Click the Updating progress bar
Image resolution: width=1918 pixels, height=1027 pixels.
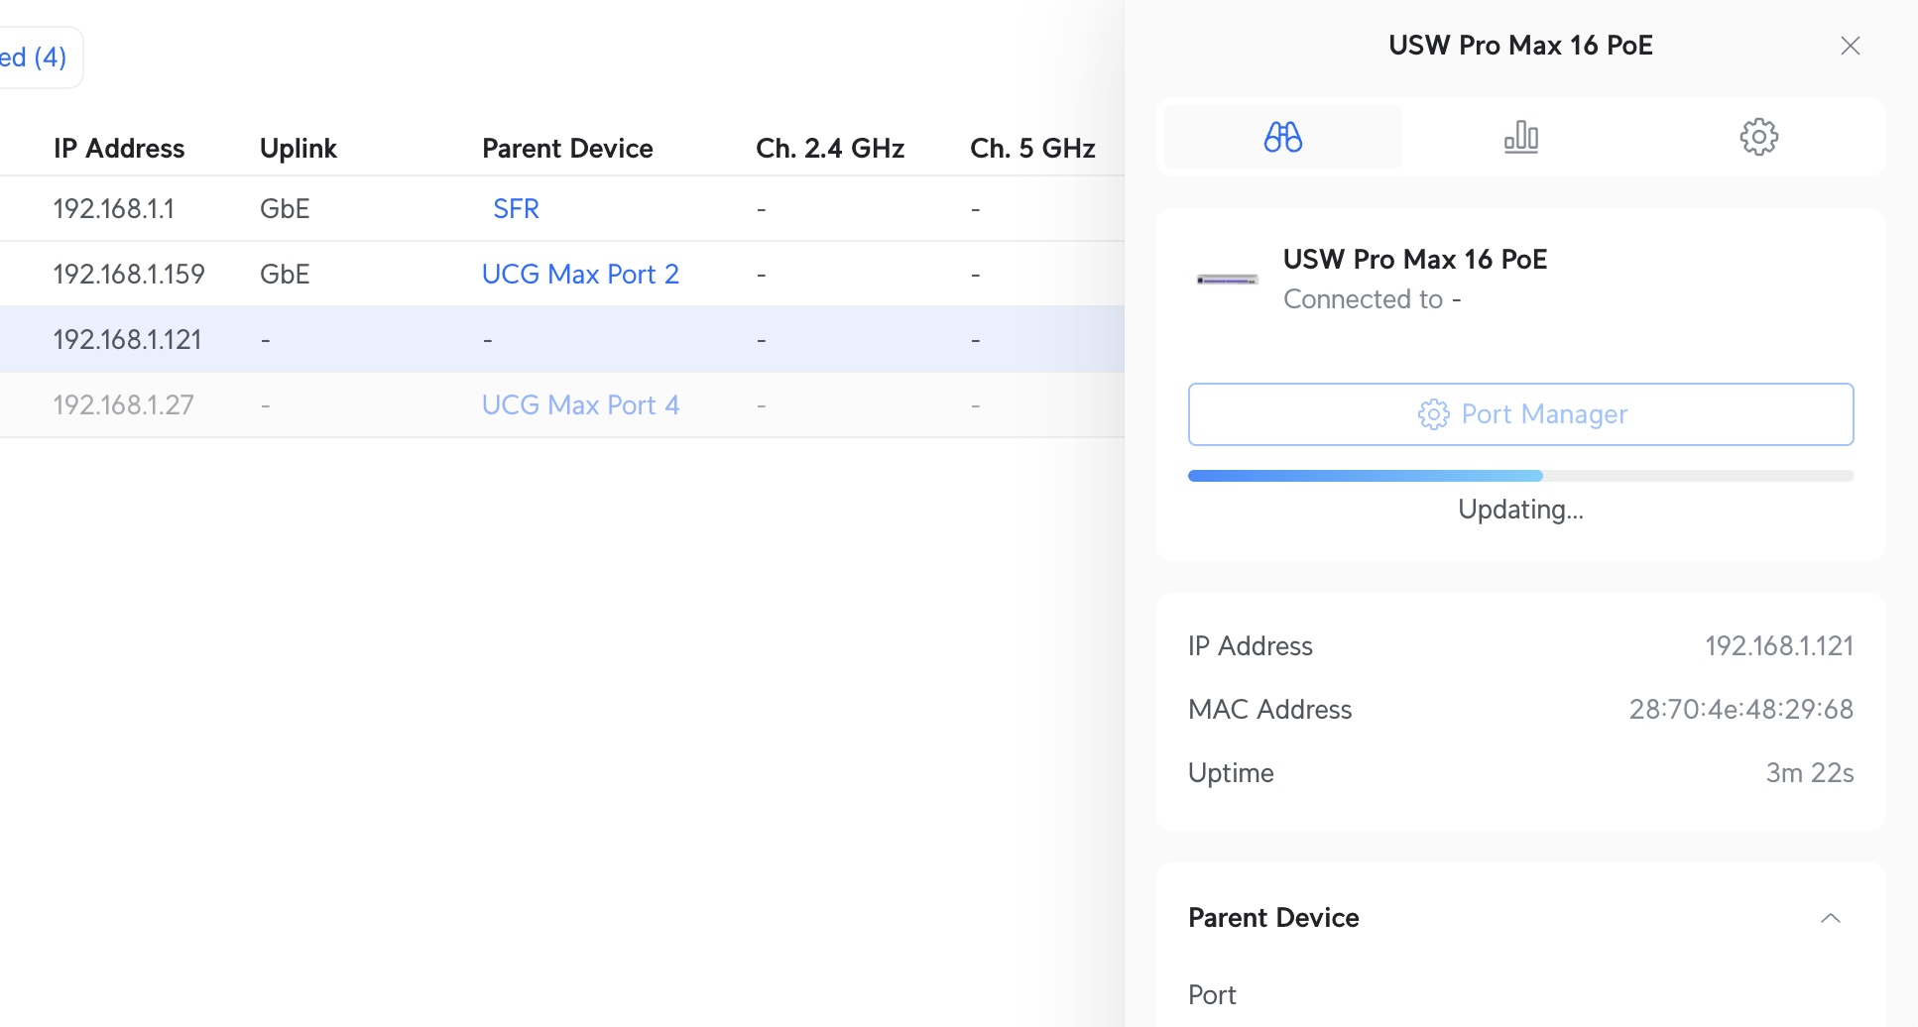pyautogui.click(x=1520, y=476)
